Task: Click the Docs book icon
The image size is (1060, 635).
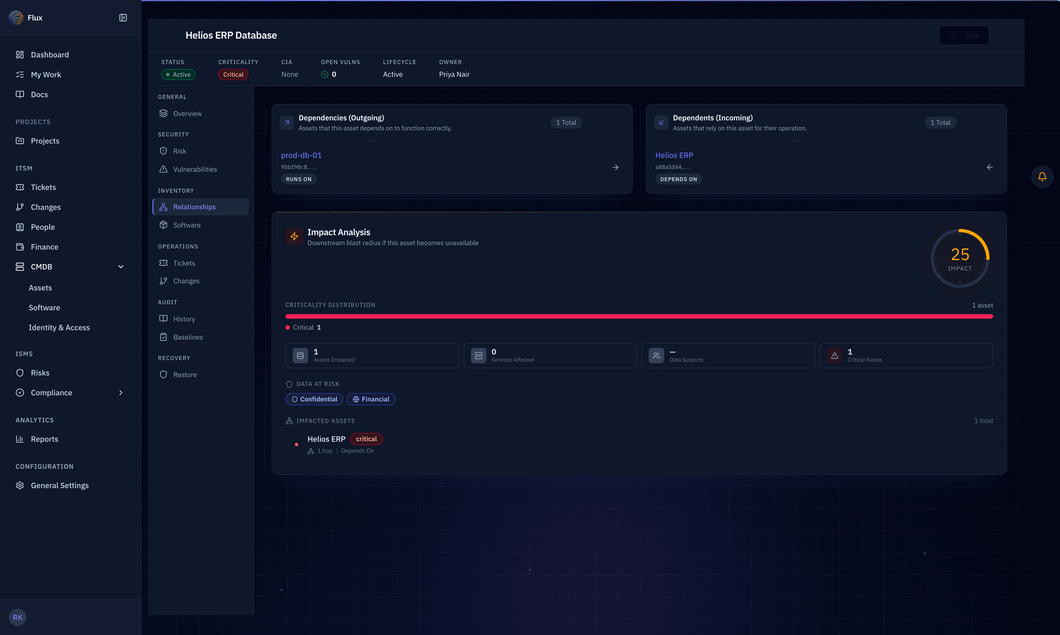Action: (x=20, y=94)
